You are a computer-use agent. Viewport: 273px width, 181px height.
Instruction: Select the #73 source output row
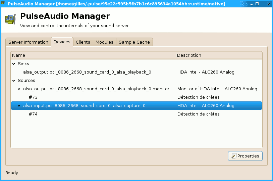click(x=136, y=97)
